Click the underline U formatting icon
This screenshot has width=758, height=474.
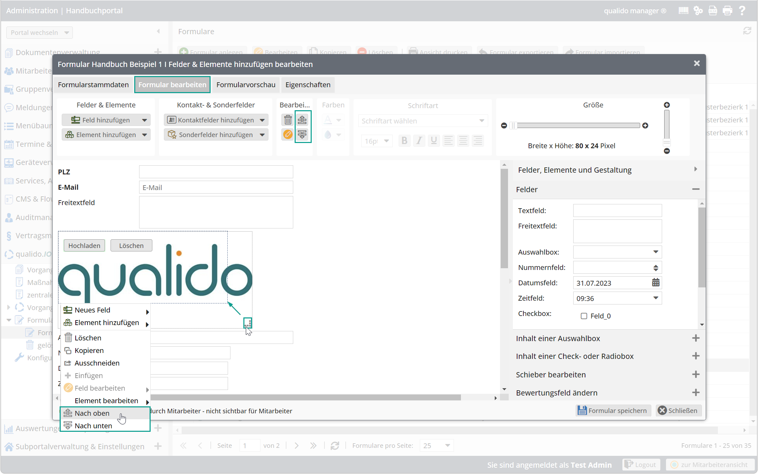pos(434,141)
